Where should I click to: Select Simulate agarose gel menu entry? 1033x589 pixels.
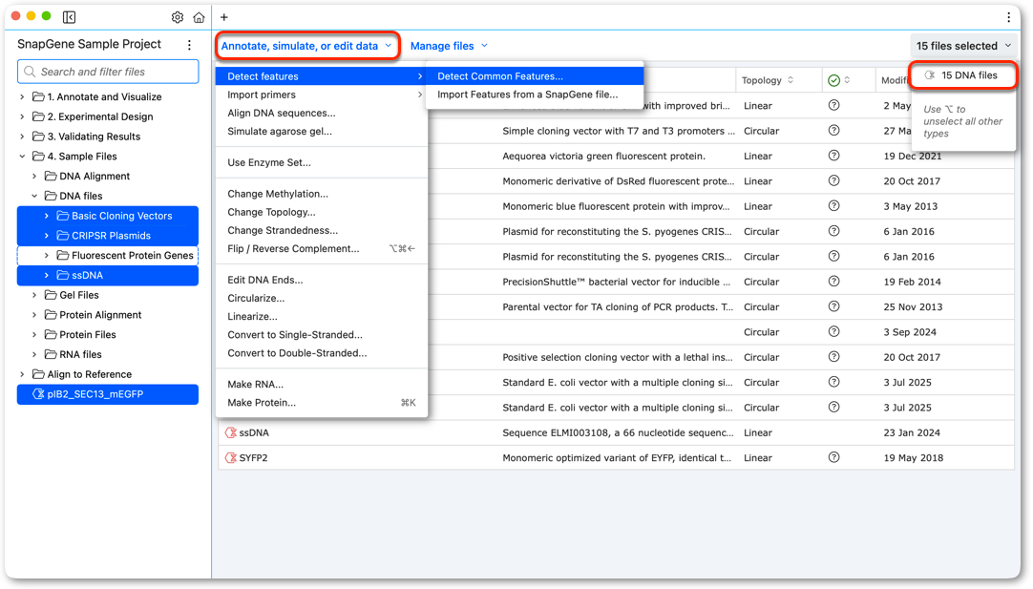pyautogui.click(x=322, y=131)
